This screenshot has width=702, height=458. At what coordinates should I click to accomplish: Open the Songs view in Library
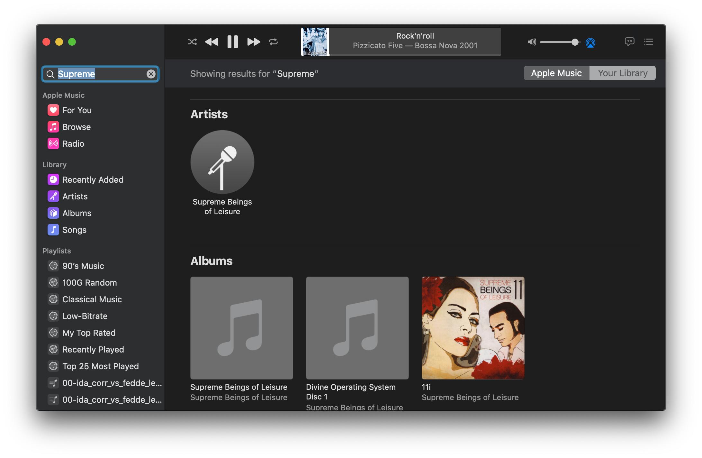[x=74, y=230]
